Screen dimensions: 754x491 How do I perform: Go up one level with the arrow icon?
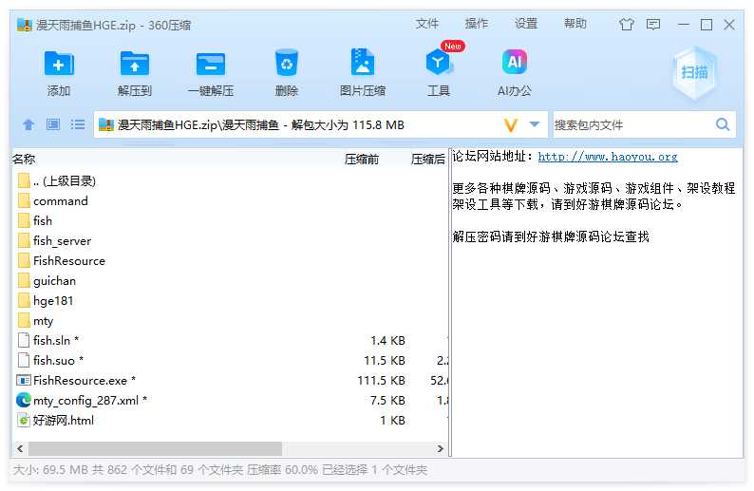point(28,125)
